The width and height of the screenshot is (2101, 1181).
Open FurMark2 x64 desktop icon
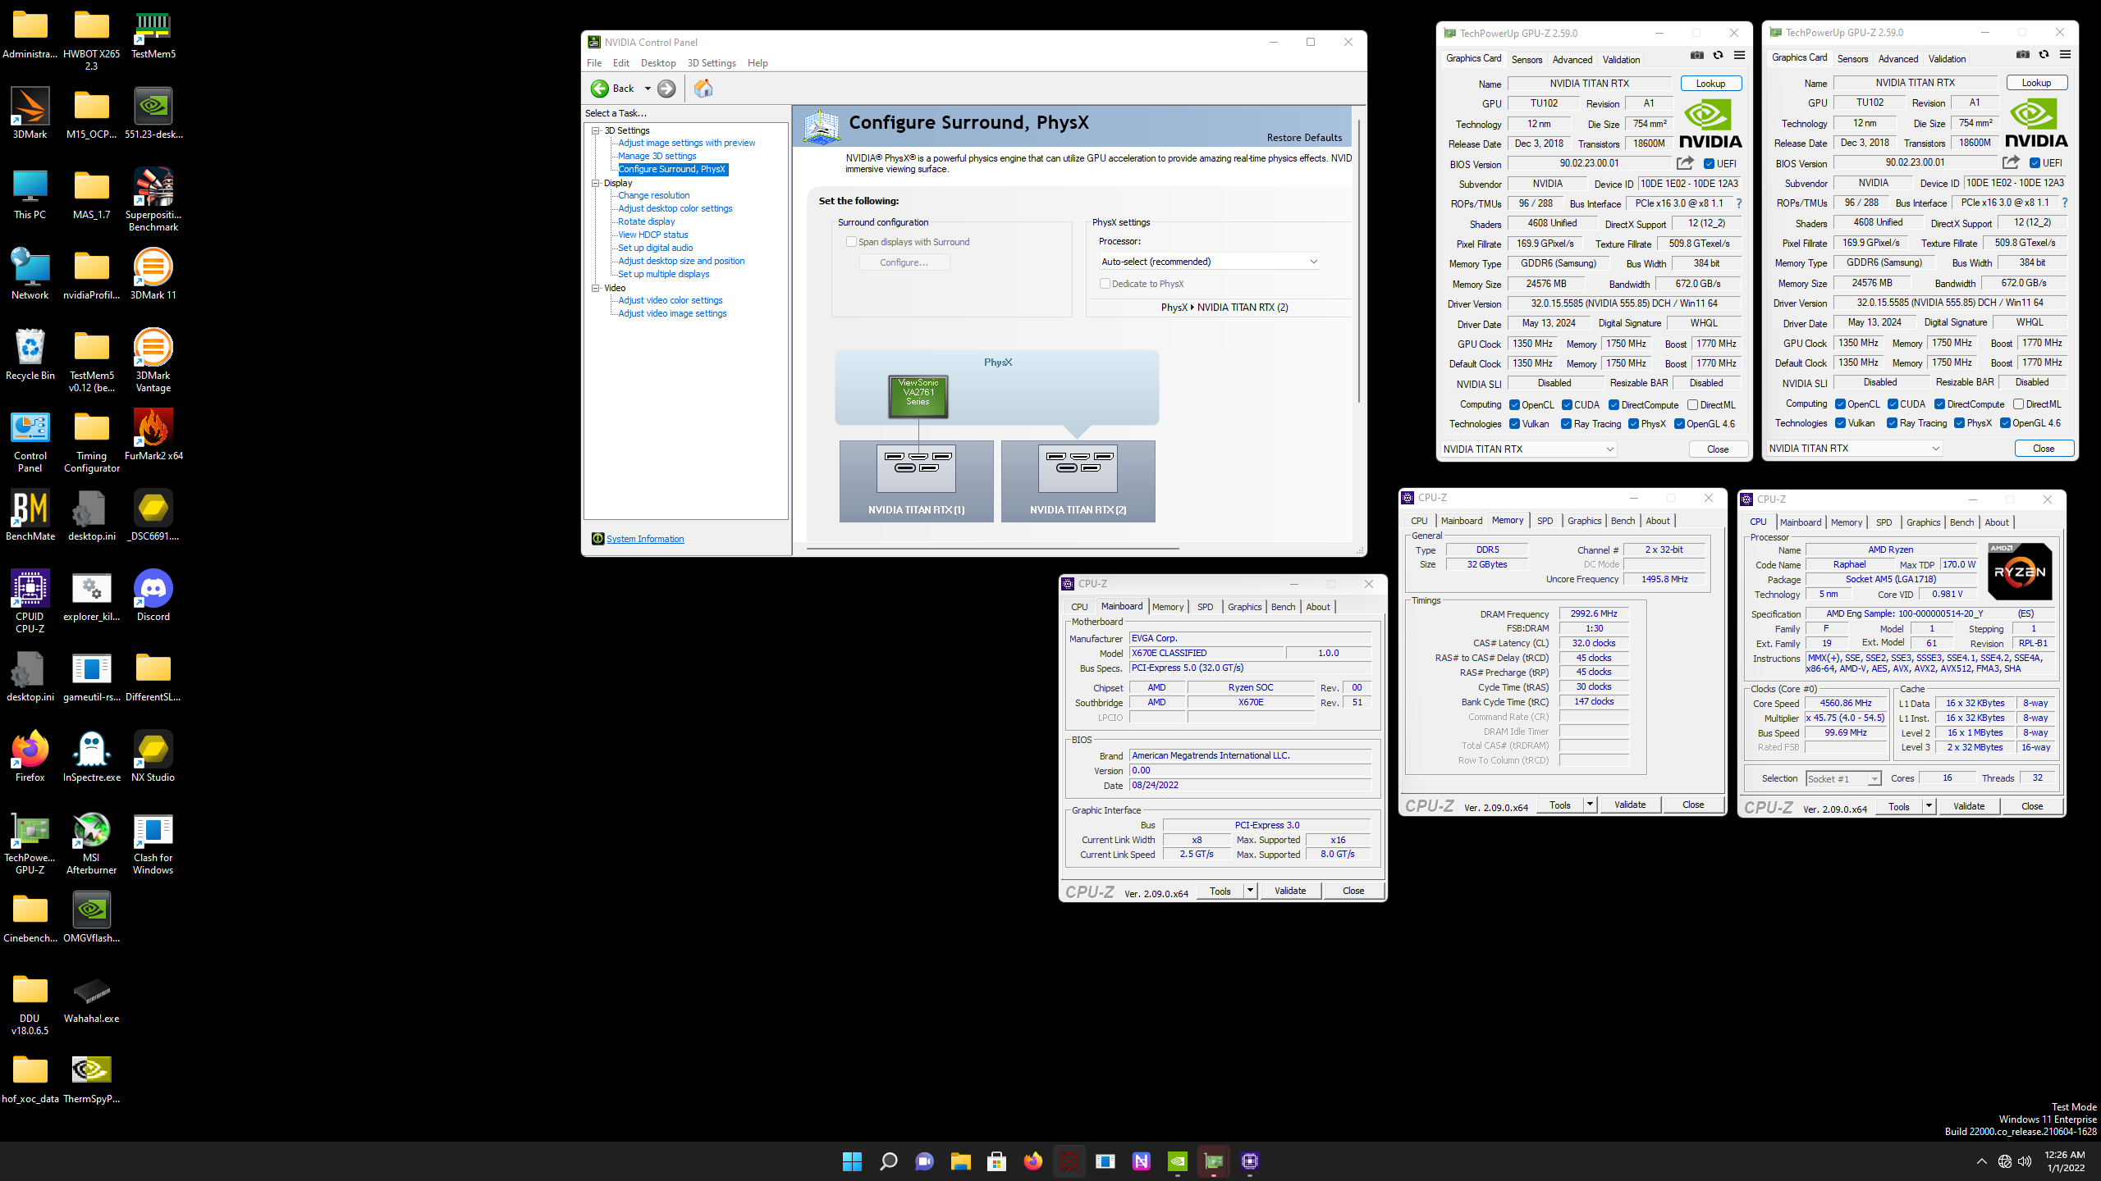153,435
